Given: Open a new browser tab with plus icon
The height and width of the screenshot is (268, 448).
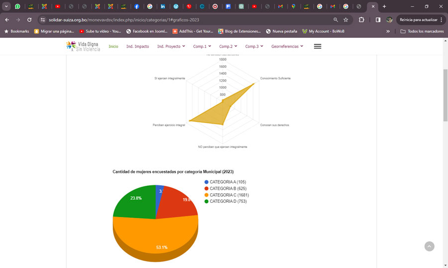Looking at the screenshot, I should (384, 6).
